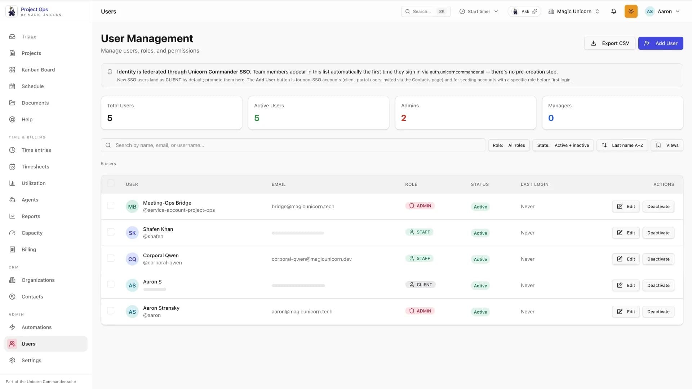Click the Reports line chart icon
The width and height of the screenshot is (692, 389).
(x=12, y=216)
